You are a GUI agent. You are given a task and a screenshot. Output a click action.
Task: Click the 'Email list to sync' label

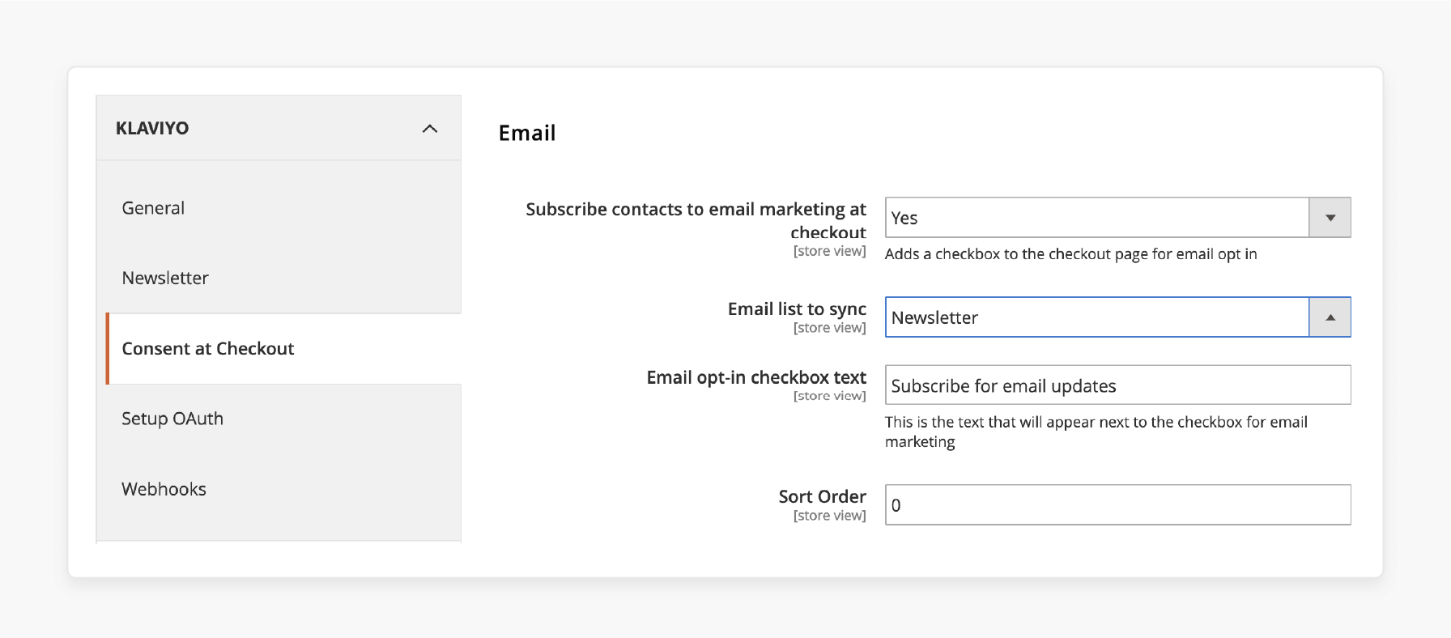point(797,308)
